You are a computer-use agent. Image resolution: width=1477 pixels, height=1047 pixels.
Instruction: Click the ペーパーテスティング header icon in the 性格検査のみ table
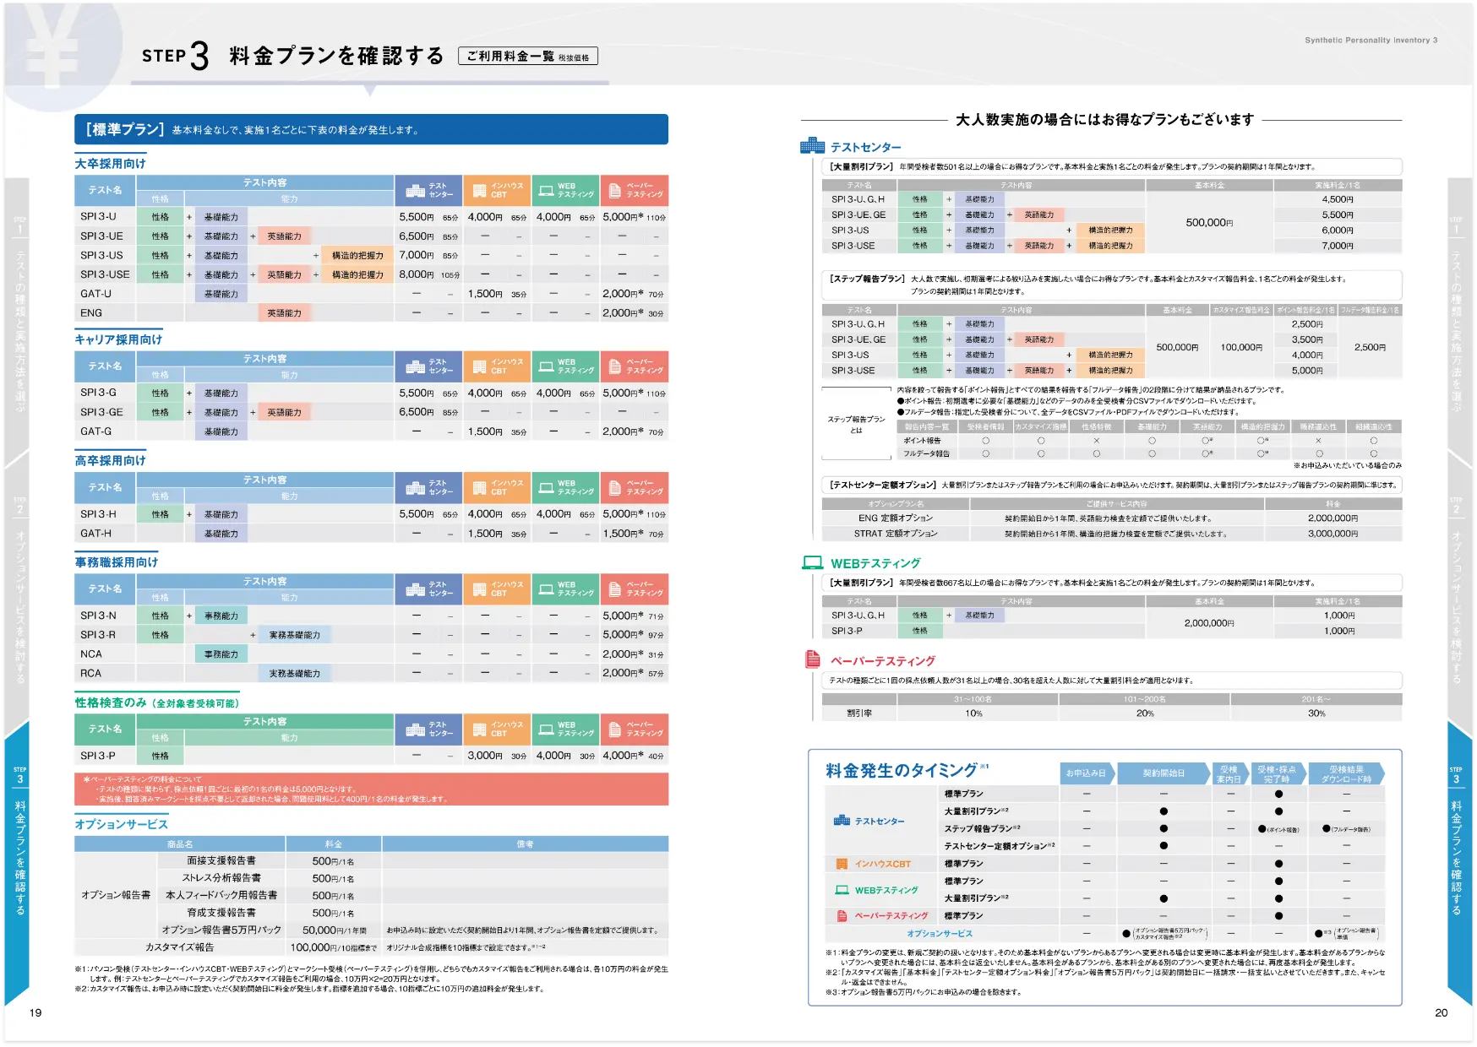coord(615,729)
